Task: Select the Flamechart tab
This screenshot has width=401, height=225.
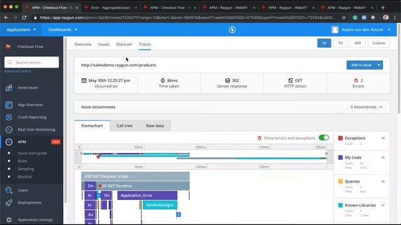Action: pyautogui.click(x=92, y=126)
